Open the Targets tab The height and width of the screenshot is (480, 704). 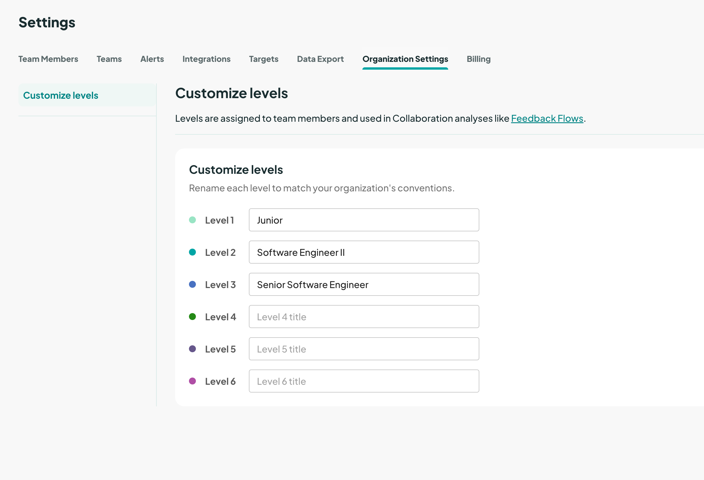(264, 59)
